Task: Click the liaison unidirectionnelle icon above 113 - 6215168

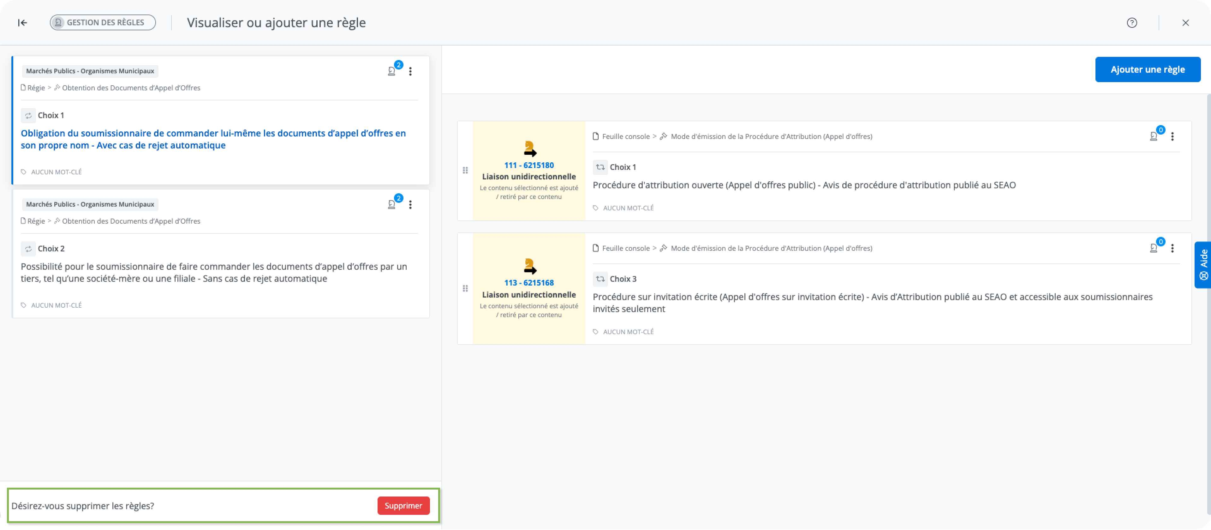Action: point(530,266)
